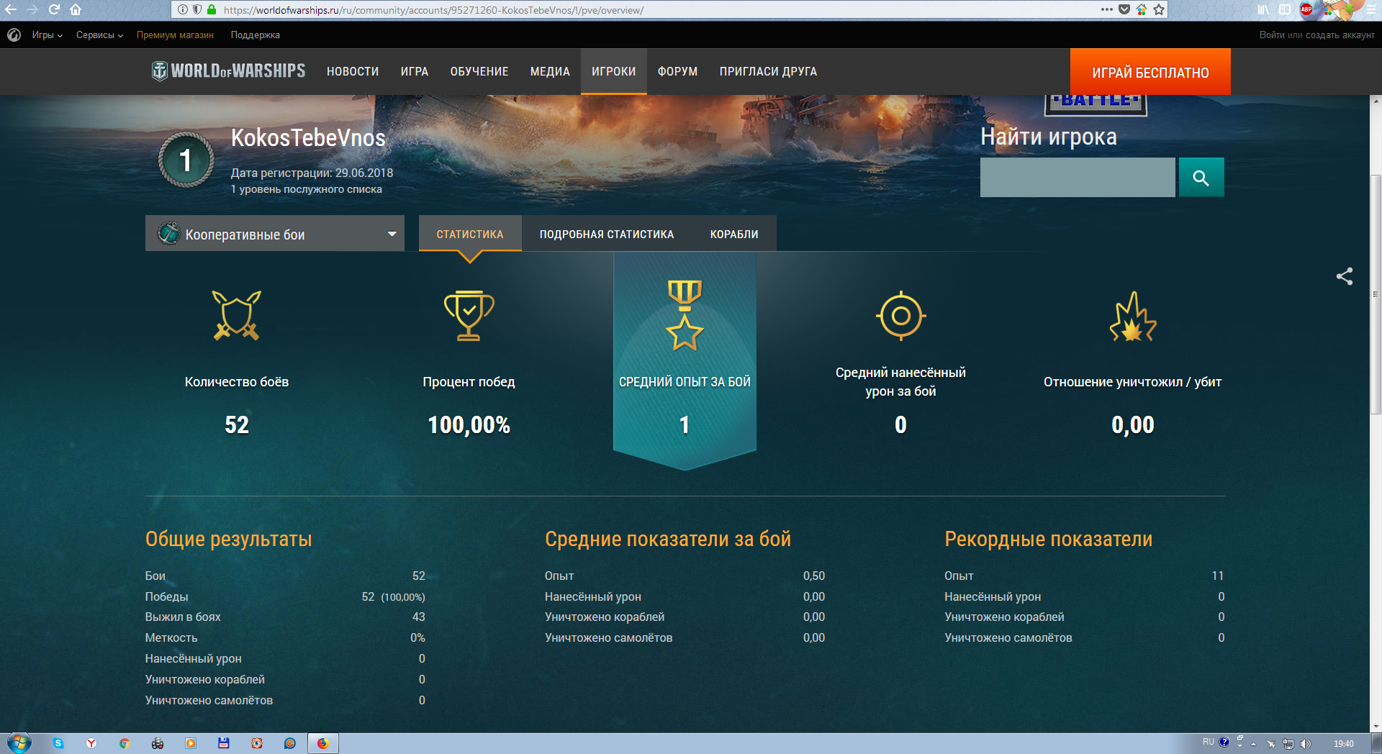Click the green padlock site security icon
1382x754 pixels.
(212, 9)
